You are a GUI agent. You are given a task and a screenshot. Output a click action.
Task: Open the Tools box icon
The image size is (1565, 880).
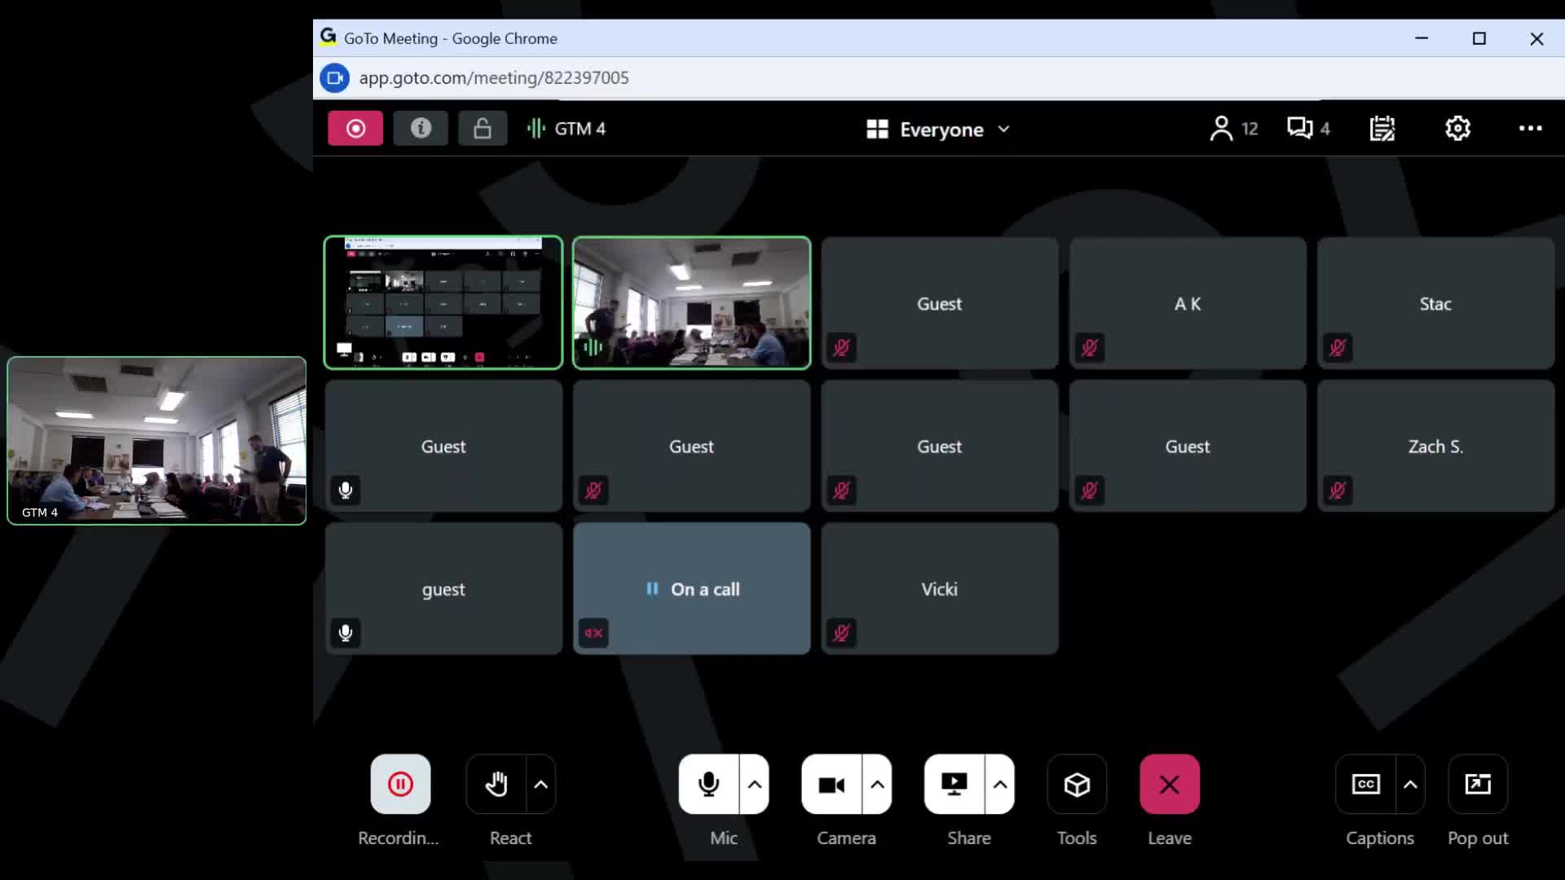[1077, 785]
